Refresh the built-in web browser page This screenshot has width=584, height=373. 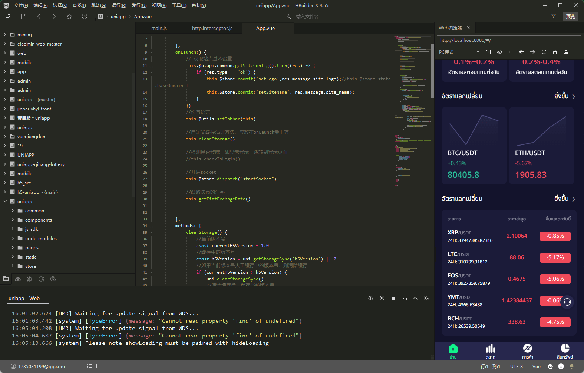[544, 52]
